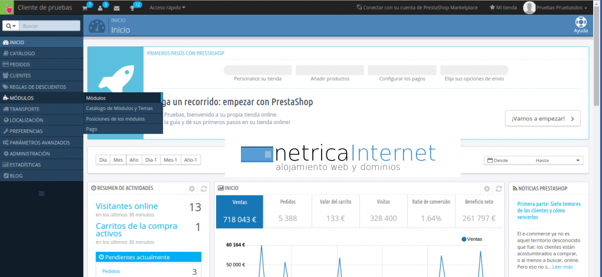Screen dimensions: 602x277
Task: Click the Día-1 period button
Action: [x=151, y=160]
